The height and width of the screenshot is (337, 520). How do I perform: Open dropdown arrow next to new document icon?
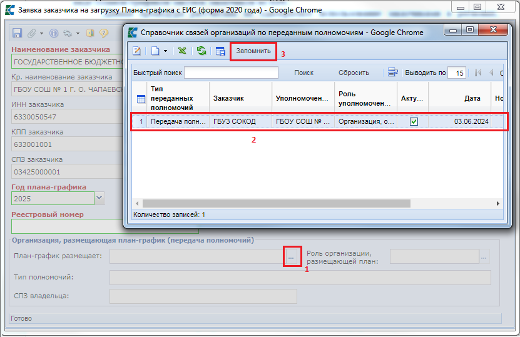coord(165,51)
